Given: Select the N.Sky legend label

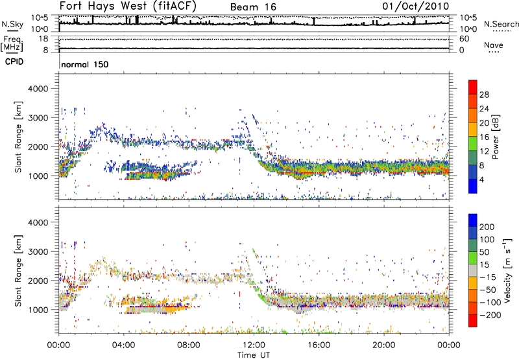Looking at the screenshot, I should [12, 24].
